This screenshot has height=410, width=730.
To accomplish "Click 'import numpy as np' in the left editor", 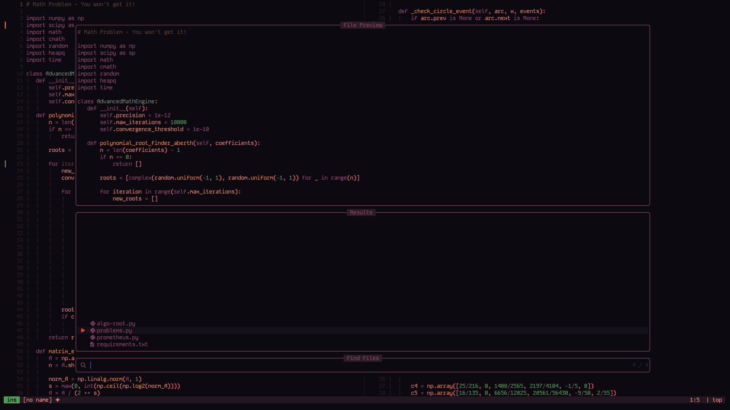I will (x=55, y=18).
